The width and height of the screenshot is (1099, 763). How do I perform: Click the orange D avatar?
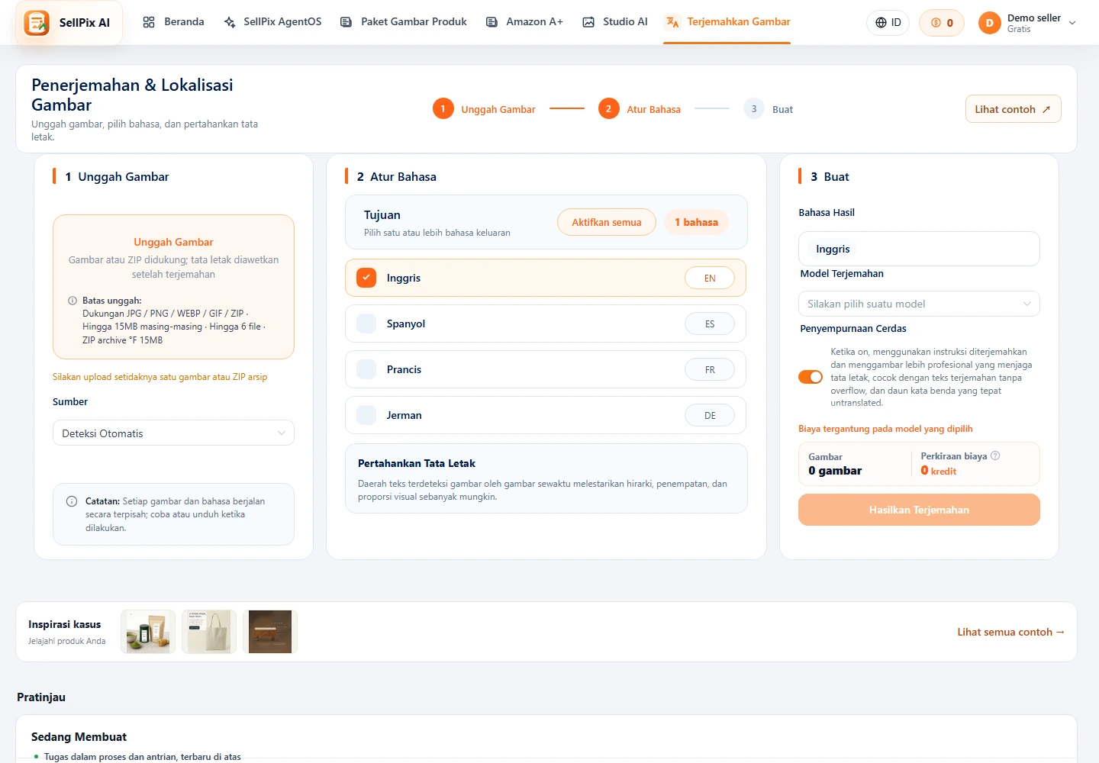(989, 23)
